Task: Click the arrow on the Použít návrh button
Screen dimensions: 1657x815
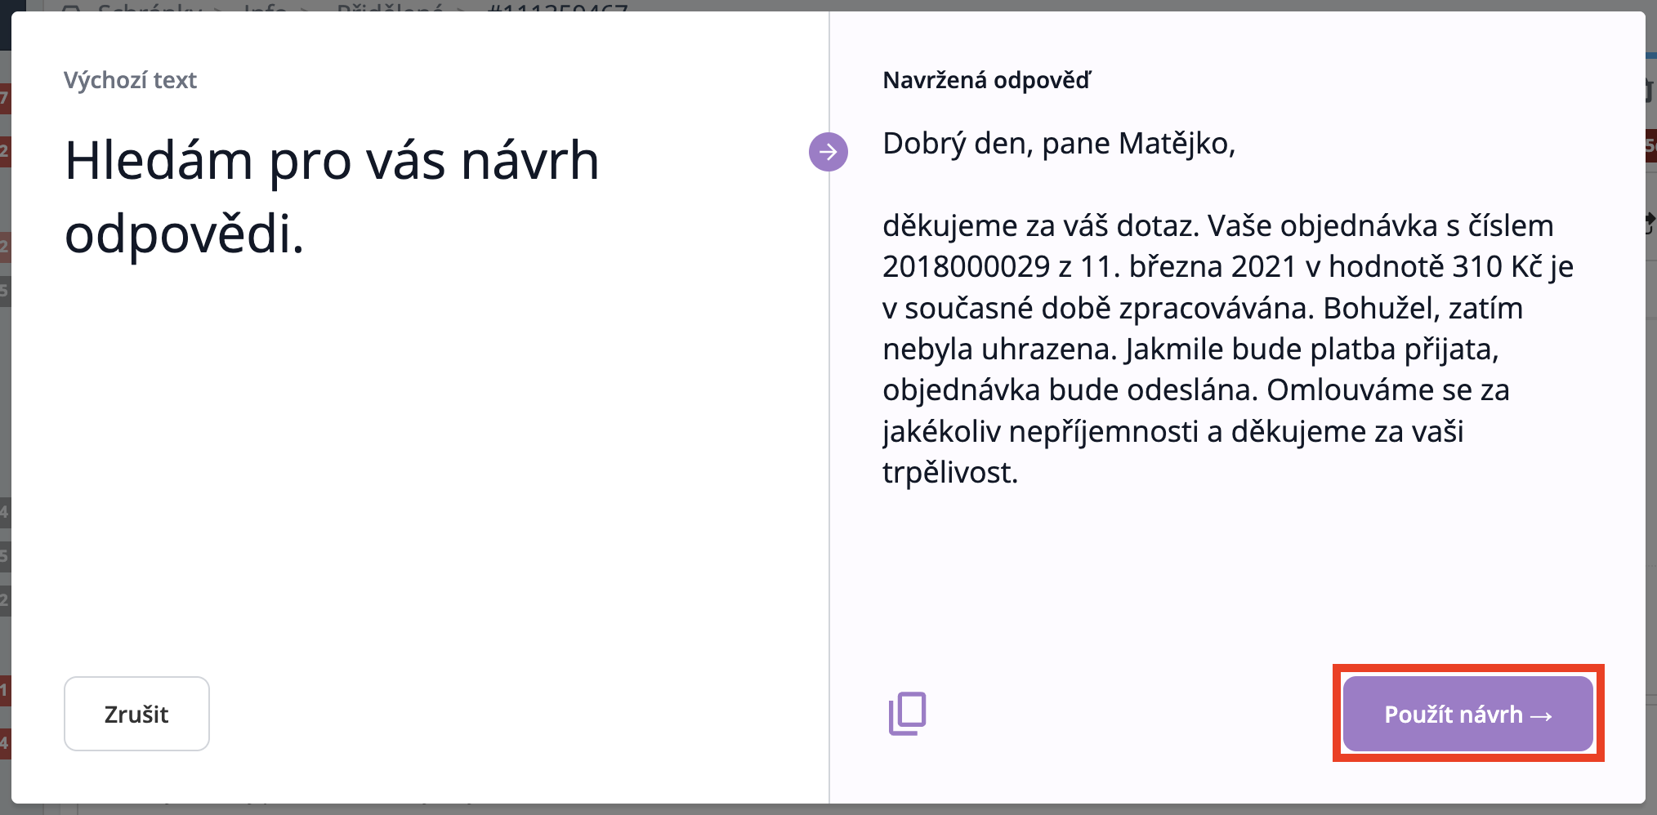Action: 1541,715
